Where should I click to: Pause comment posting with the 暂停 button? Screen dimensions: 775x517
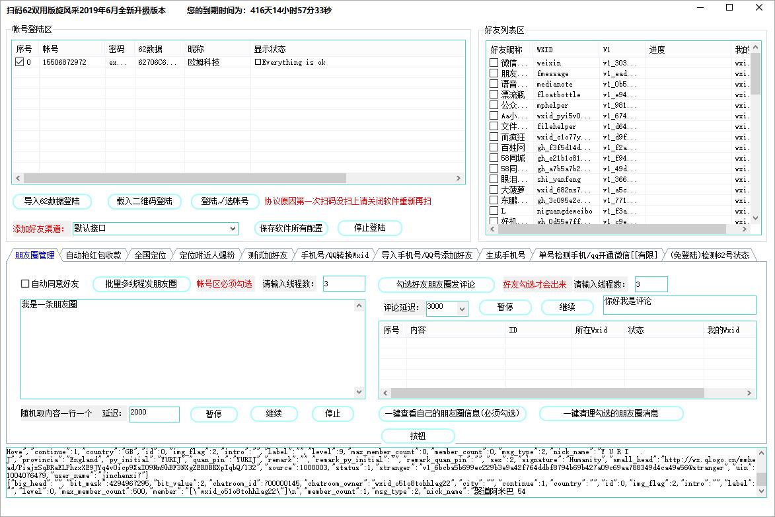(505, 307)
